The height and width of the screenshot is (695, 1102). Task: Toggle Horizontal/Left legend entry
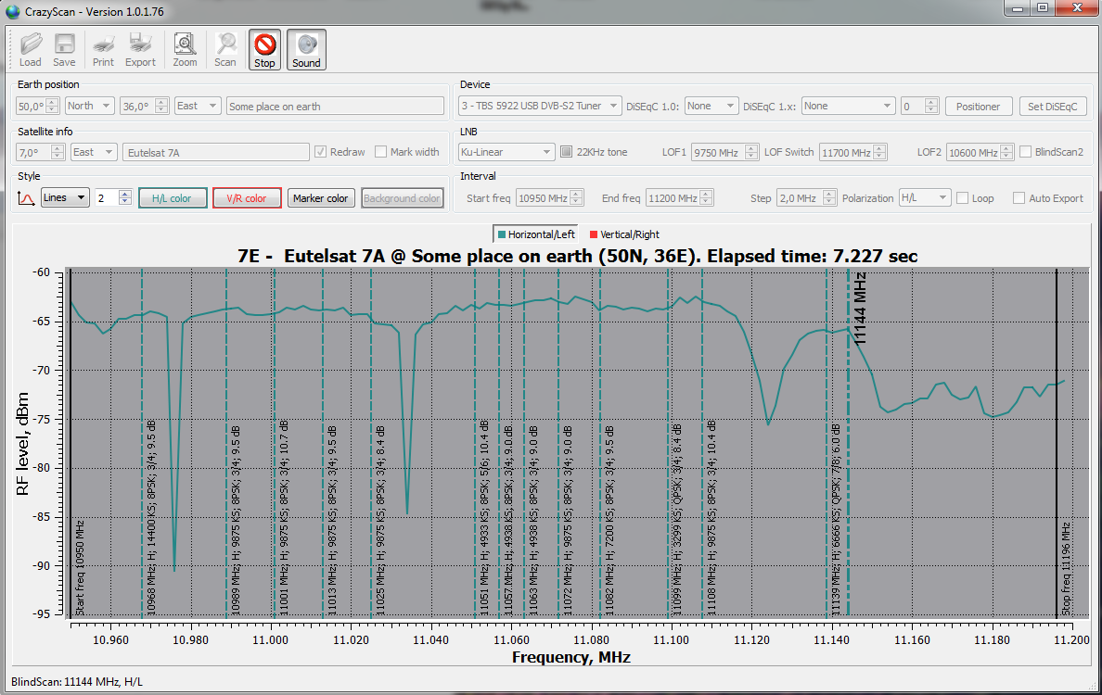(536, 234)
